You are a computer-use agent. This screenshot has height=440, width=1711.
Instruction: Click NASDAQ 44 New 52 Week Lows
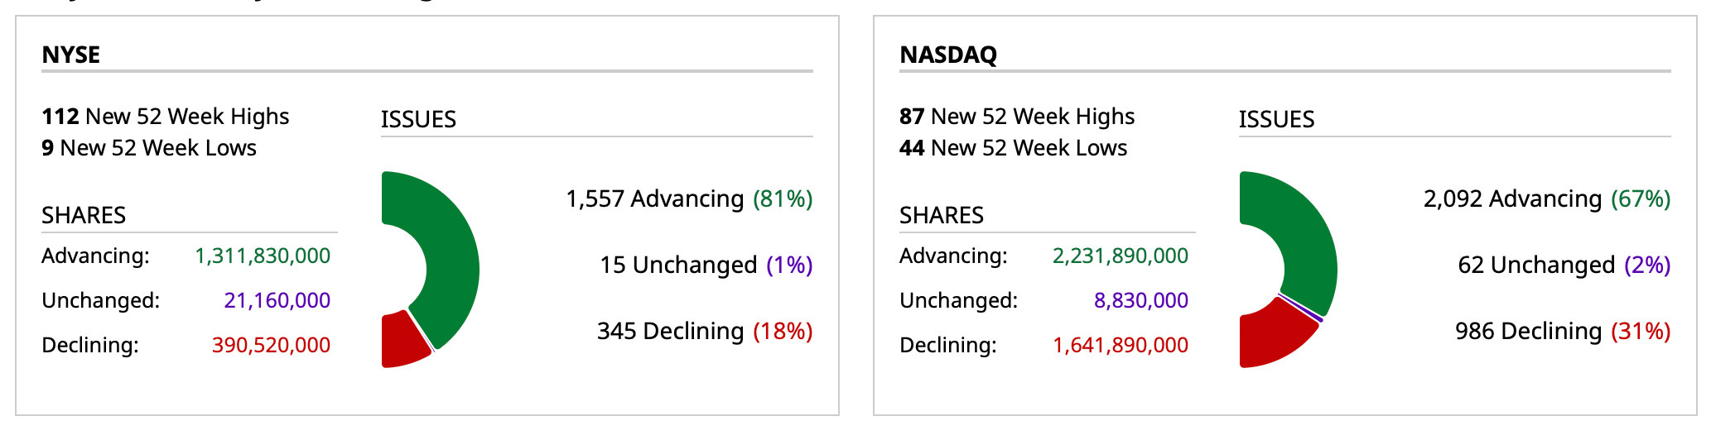click(x=1013, y=148)
